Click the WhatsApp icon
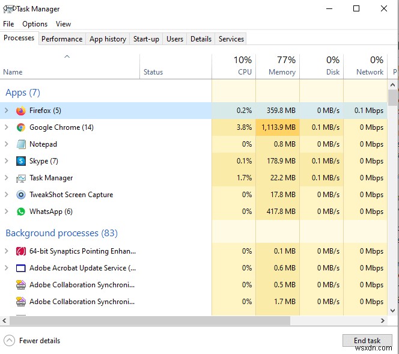This screenshot has width=399, height=354. tap(21, 212)
